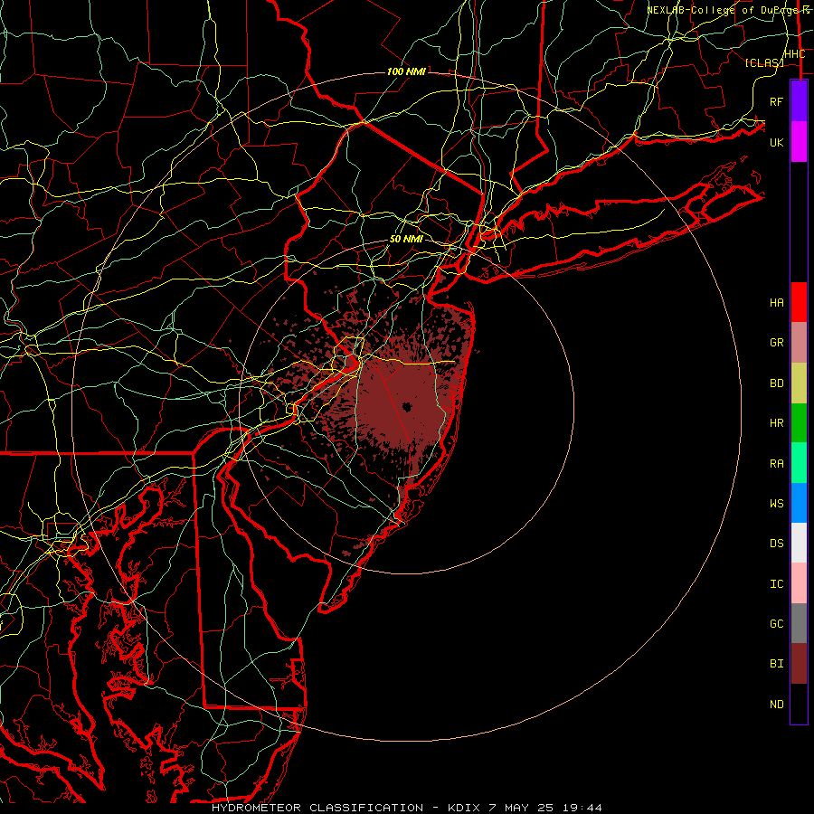
Task: Click the GR pink-brown legend swatch
Action: pyautogui.click(x=799, y=343)
